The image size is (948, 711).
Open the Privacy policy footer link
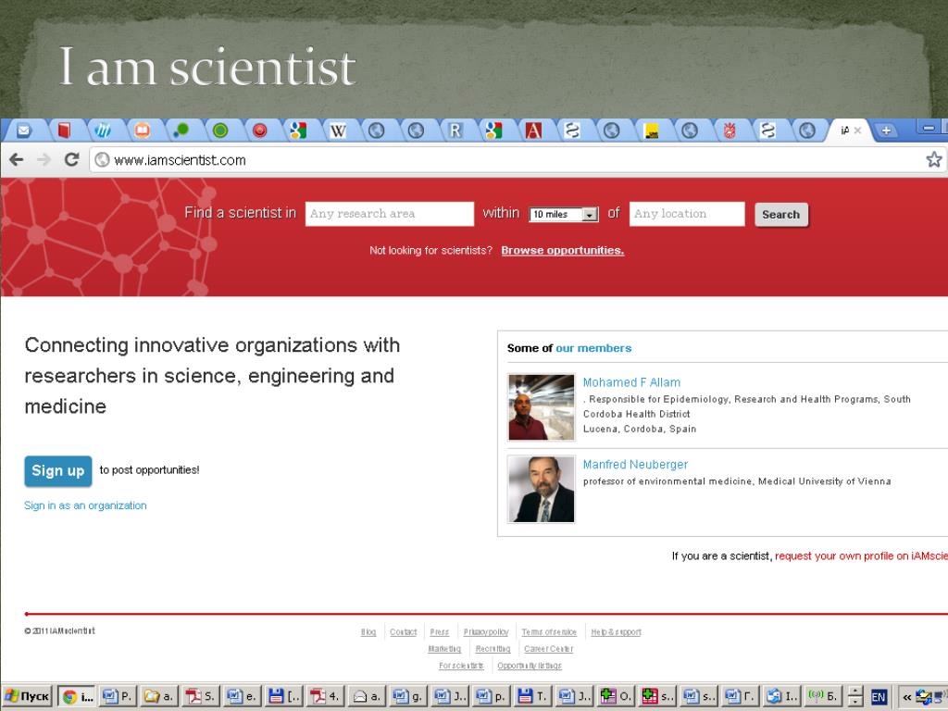click(486, 631)
